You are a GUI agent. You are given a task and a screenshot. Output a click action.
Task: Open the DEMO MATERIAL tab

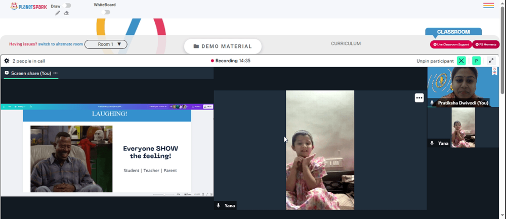pyautogui.click(x=223, y=46)
